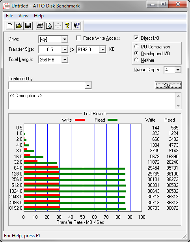Open a saved benchmark file via folder icon
The image size is (190, 242).
tap(19, 26)
